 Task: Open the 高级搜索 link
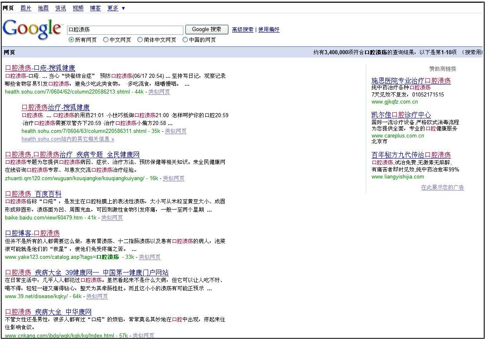click(x=242, y=29)
